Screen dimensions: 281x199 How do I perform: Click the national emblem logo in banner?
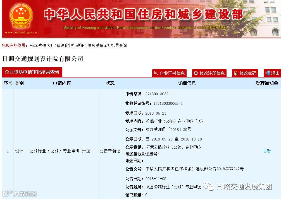[x=21, y=16]
